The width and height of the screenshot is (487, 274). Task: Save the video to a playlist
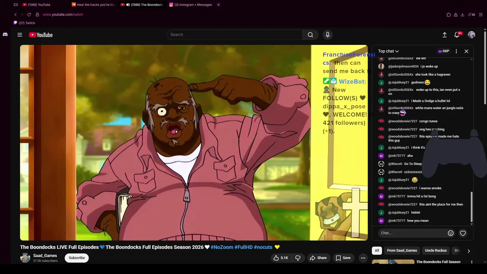343,258
